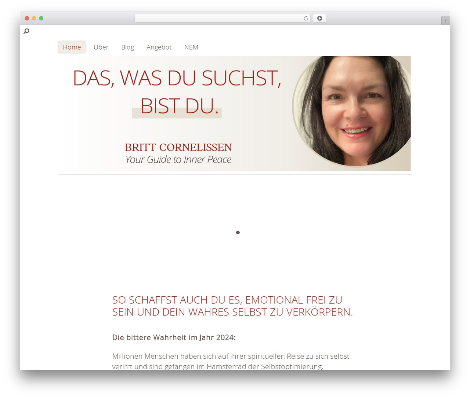The height and width of the screenshot is (398, 470).
Task: Click the "Die bittere Wahrheit im Jahr 2024:" line
Action: click(x=174, y=337)
